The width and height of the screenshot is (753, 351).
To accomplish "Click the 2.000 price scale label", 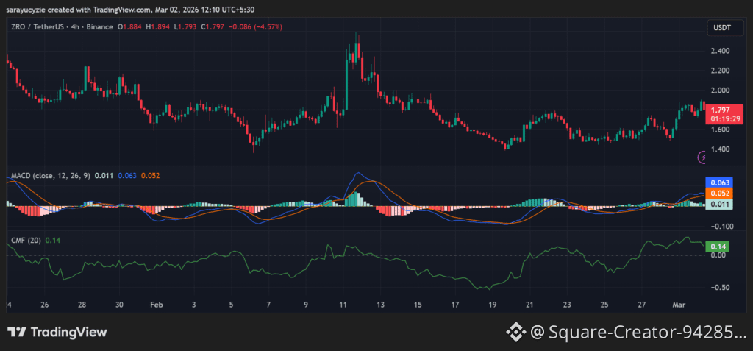I will (x=719, y=91).
